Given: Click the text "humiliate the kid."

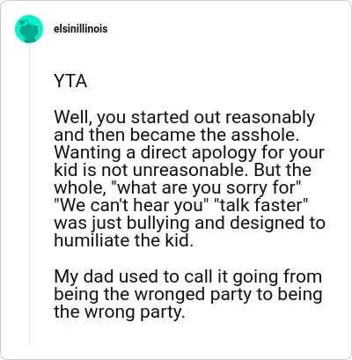Looking at the screenshot, I should [x=124, y=240].
